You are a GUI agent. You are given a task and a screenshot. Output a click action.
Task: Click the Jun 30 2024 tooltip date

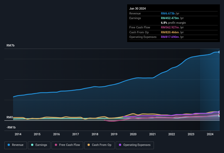[x=138, y=8]
